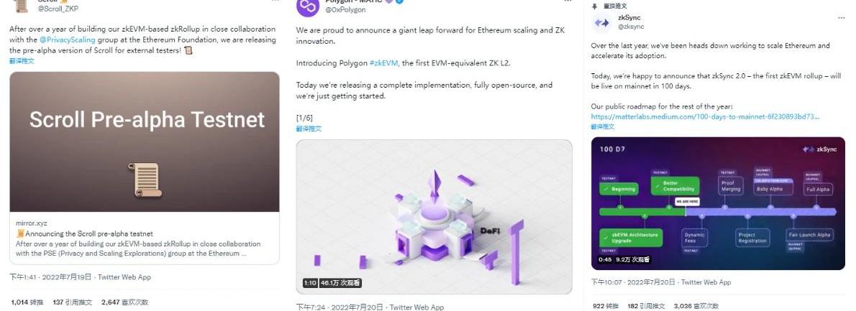Screen dimensions: 856x311
Task: Open the Scroll Pre-alpha Testnet card image
Action: pyautogui.click(x=145, y=141)
